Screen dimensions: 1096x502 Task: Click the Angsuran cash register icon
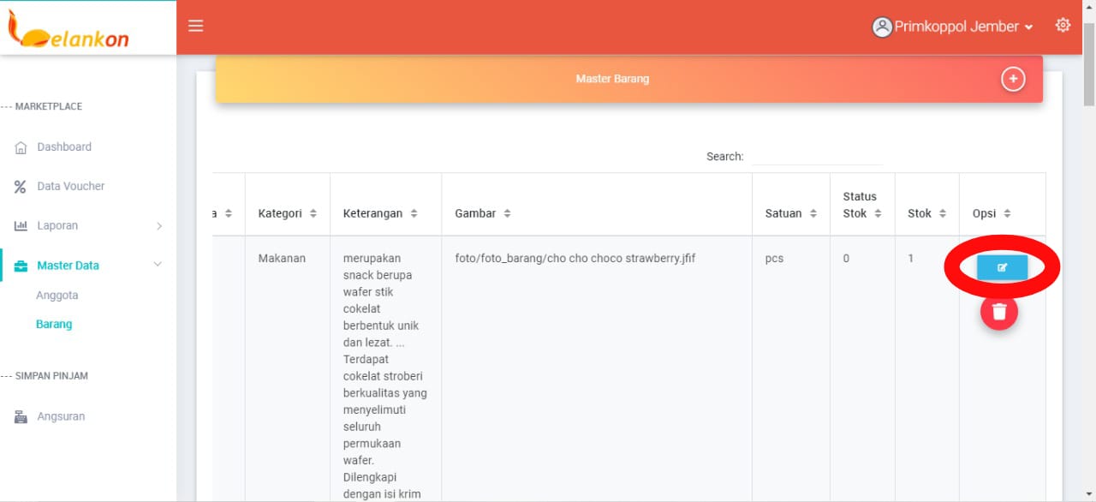[x=21, y=417]
